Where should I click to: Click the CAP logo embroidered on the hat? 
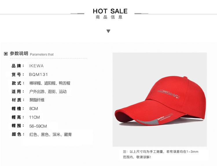[169, 94]
